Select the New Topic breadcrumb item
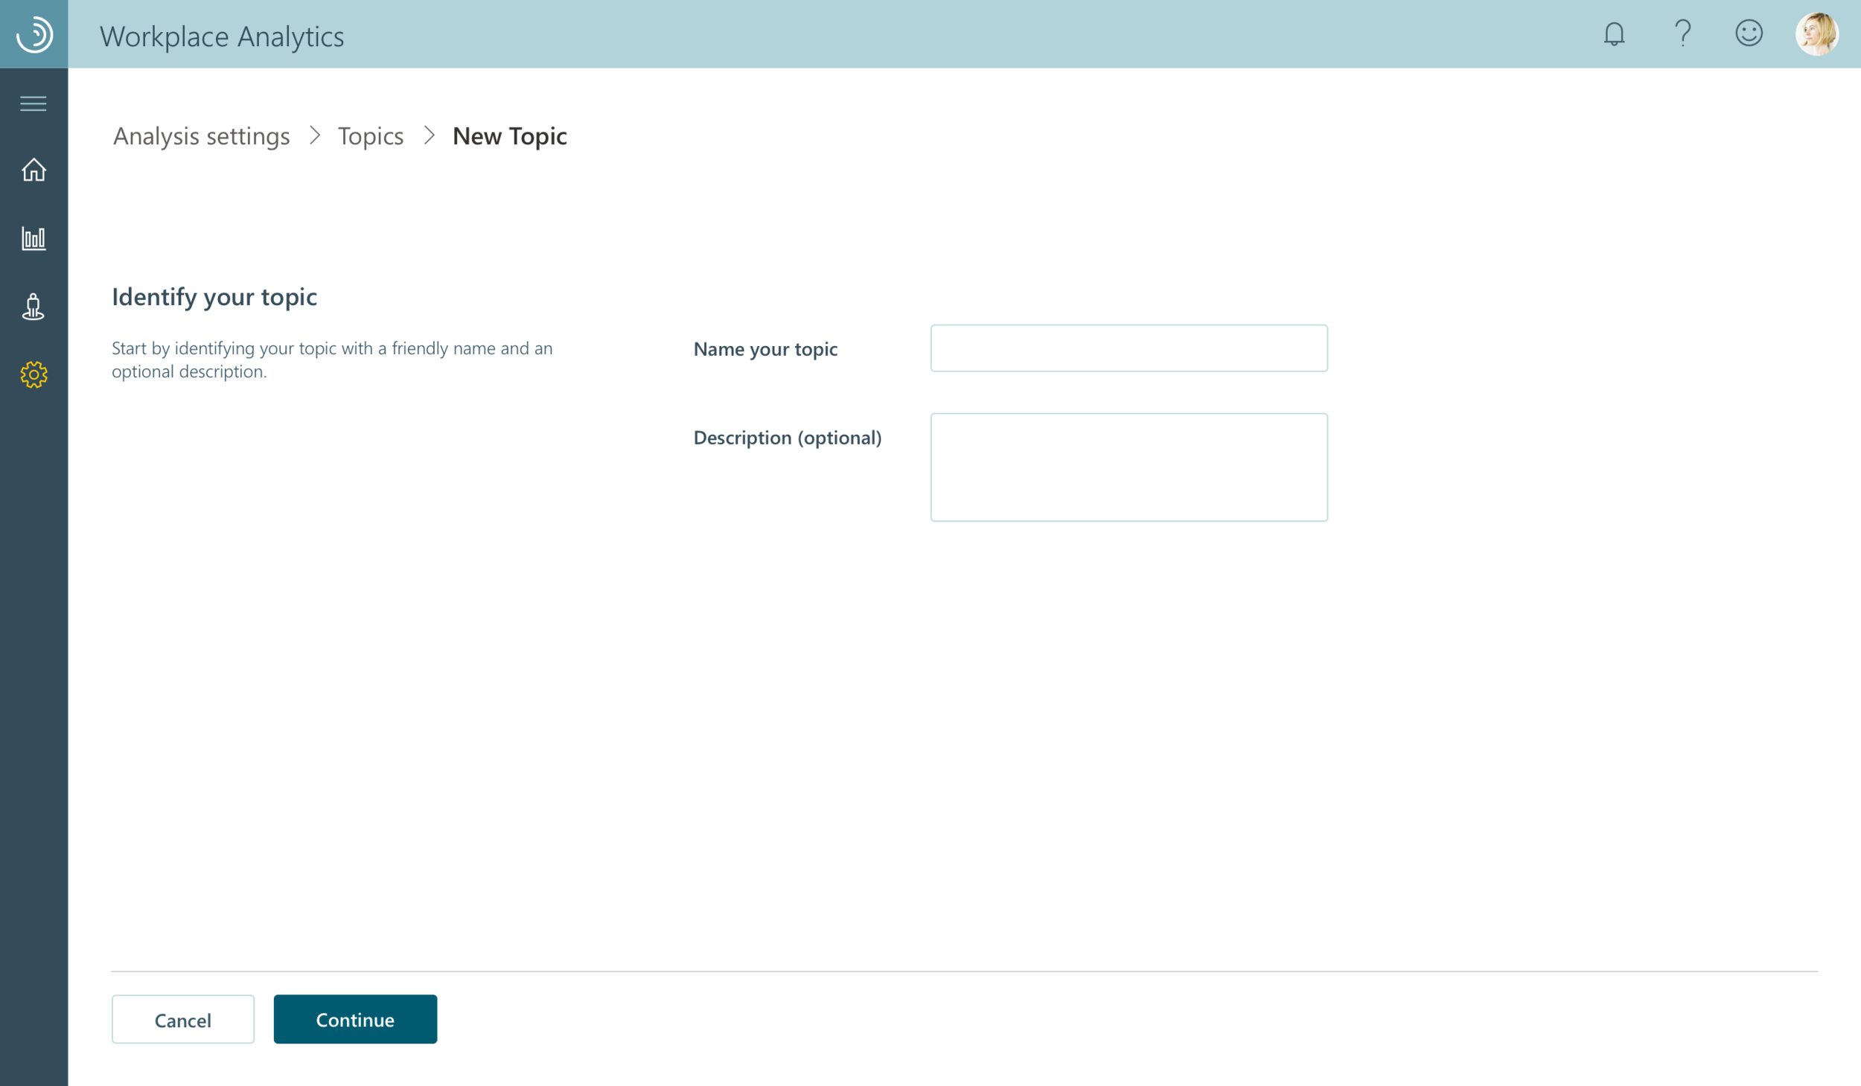 click(x=510, y=136)
